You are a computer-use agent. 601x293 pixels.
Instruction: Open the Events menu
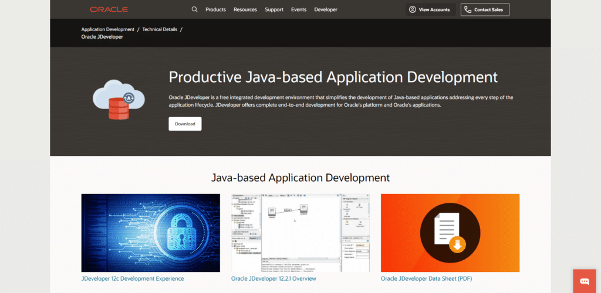click(299, 9)
